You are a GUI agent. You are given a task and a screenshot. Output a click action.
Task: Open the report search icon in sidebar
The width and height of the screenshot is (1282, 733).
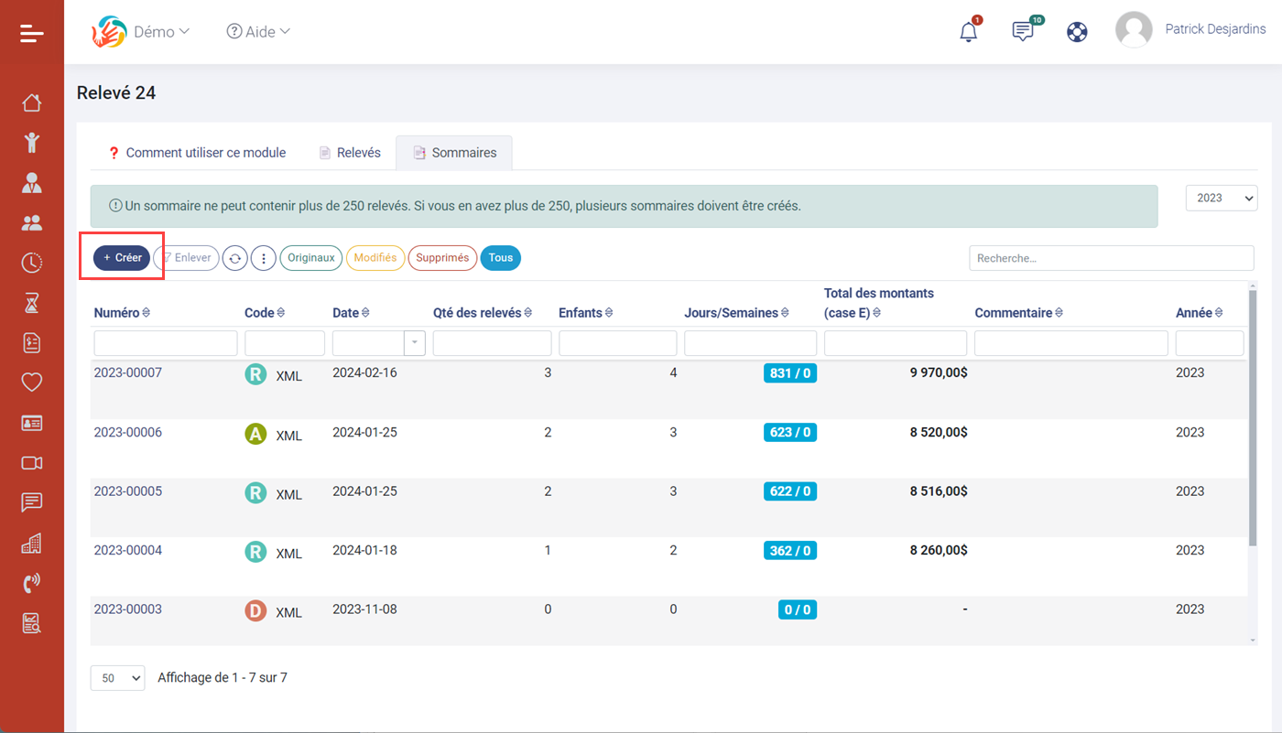[x=32, y=623]
